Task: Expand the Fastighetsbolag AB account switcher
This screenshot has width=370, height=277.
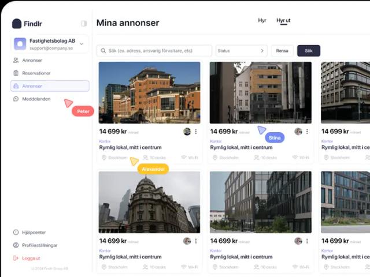Action: pyautogui.click(x=82, y=44)
